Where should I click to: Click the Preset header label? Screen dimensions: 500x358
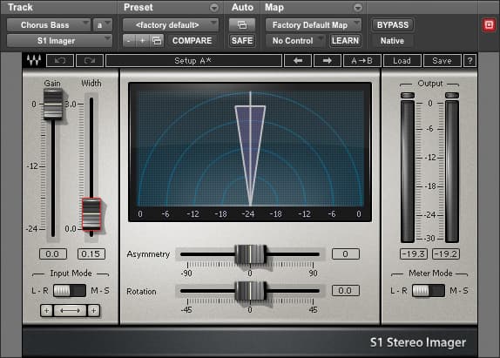point(139,7)
